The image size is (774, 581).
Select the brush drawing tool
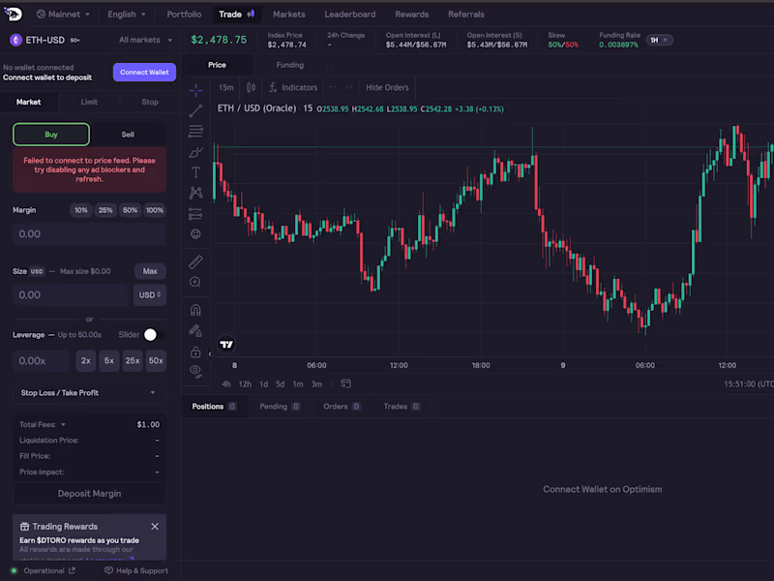[x=195, y=152]
